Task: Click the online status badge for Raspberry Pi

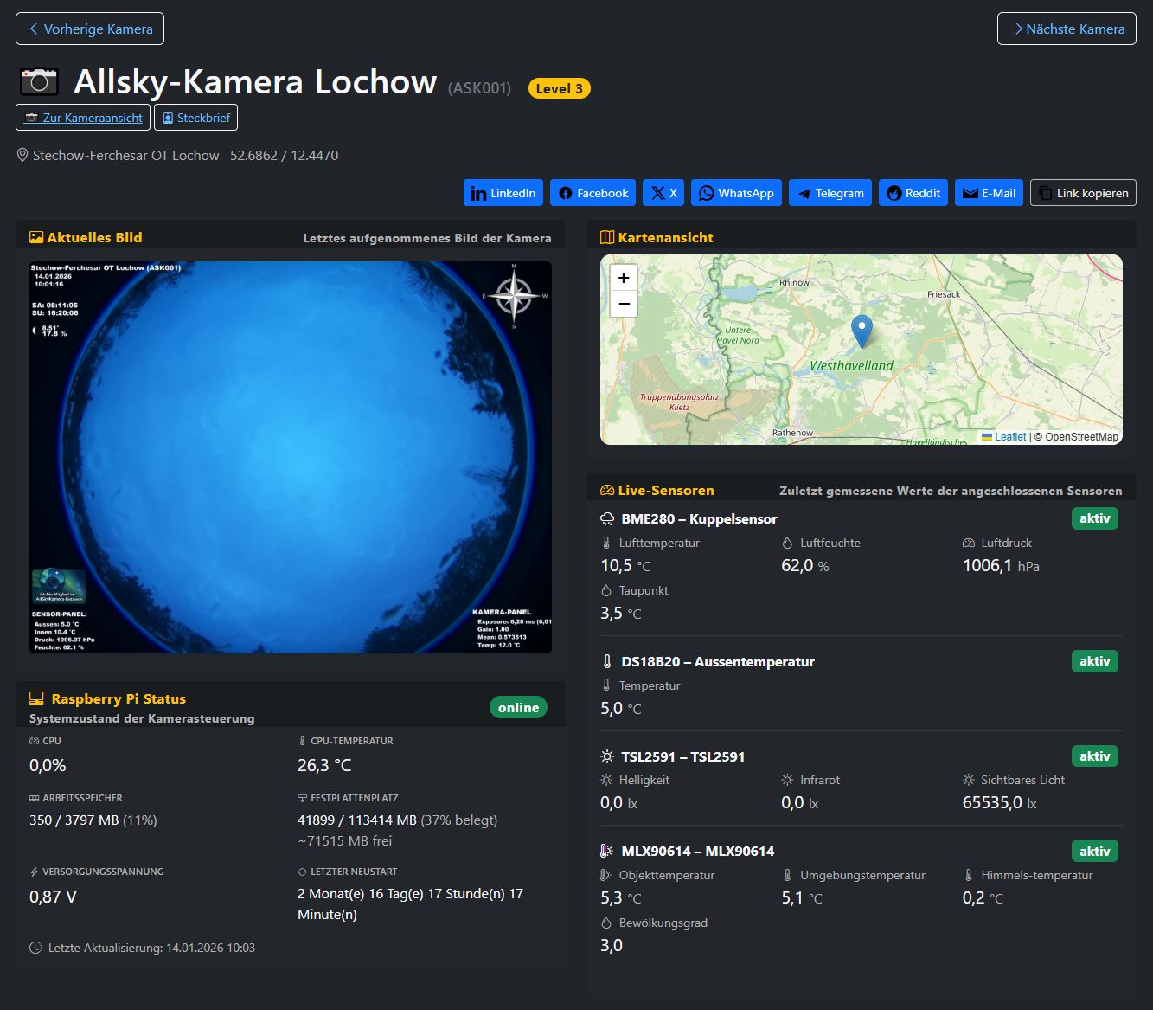Action: point(517,707)
